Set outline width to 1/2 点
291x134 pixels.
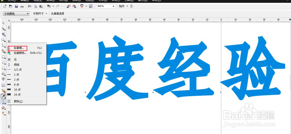[x=26, y=69]
